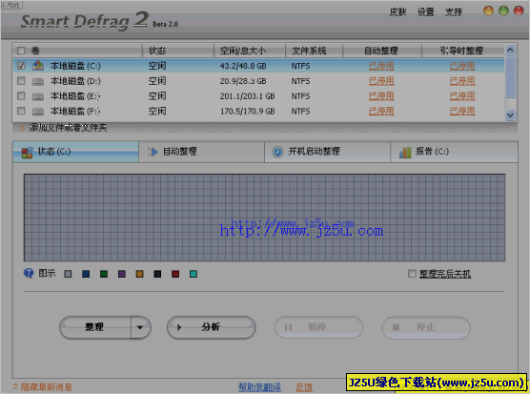Switch to the 状态 (C:) tab
The image size is (530, 394).
[75, 152]
